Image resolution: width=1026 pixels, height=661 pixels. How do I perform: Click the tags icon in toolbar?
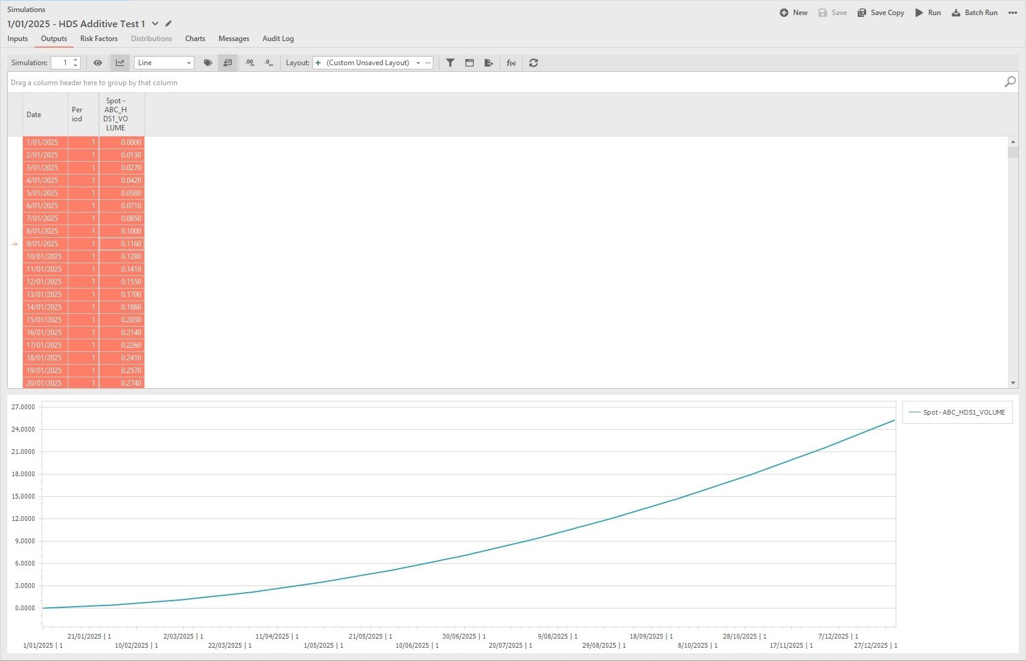click(208, 63)
